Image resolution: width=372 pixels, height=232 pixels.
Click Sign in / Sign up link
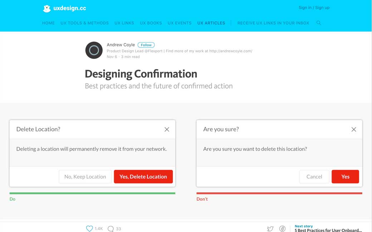tap(314, 7)
